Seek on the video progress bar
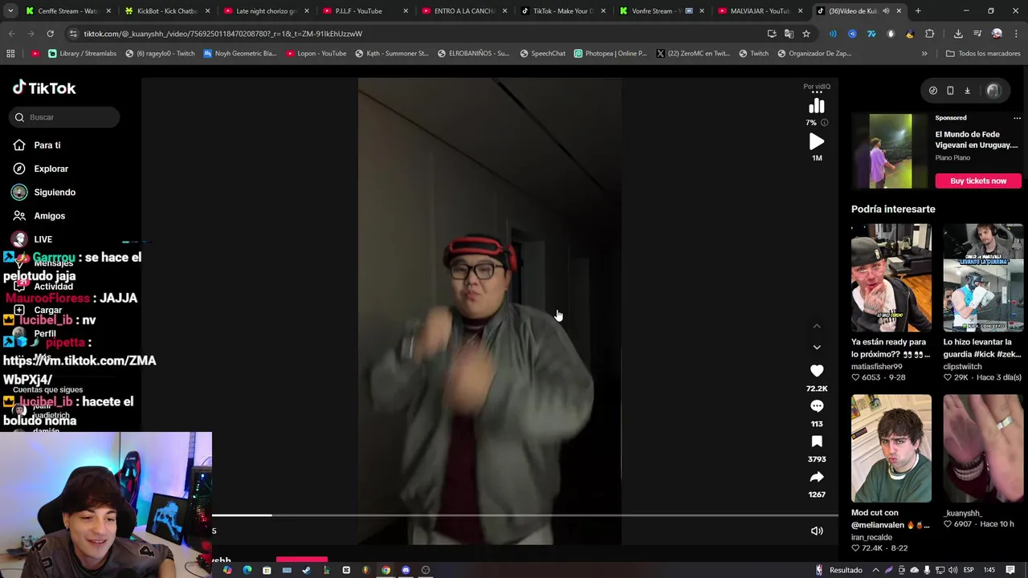Screen dimensions: 1028x578 (525, 515)
